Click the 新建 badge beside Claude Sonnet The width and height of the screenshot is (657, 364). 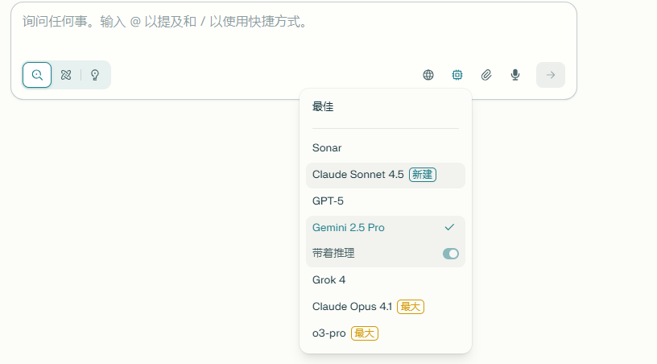(x=423, y=175)
